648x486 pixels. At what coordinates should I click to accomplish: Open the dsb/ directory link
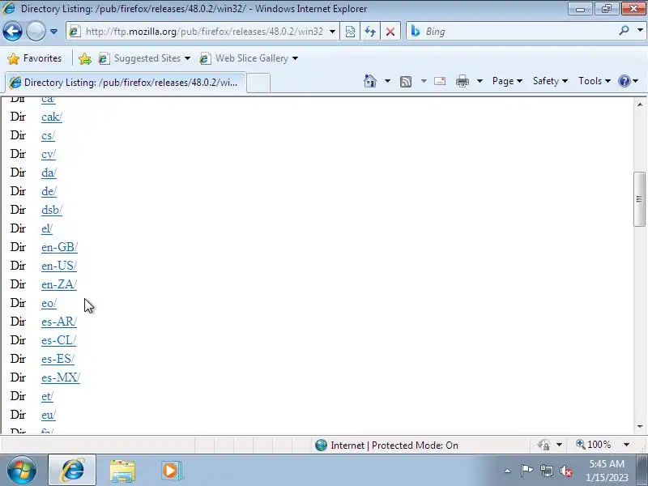pyautogui.click(x=52, y=210)
